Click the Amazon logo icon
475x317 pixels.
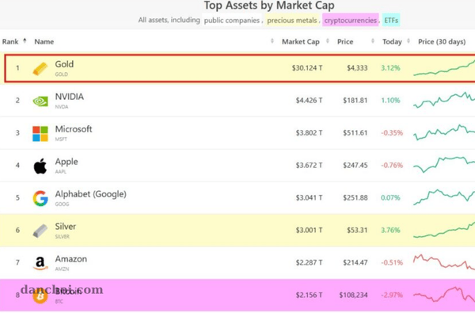click(40, 264)
